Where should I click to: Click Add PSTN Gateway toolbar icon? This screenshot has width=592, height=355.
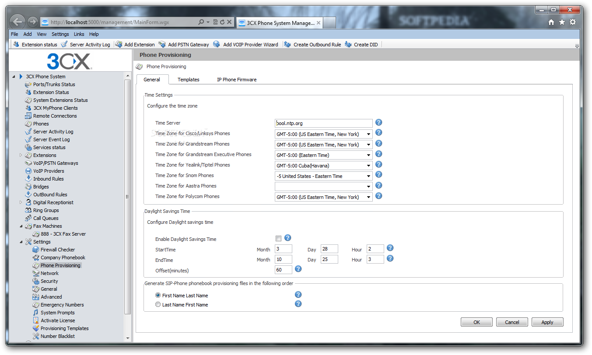(162, 44)
